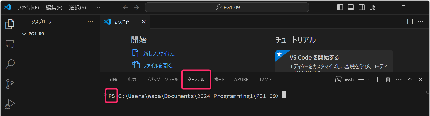Open the Source Control view
This screenshot has width=430, height=116.
(10, 84)
